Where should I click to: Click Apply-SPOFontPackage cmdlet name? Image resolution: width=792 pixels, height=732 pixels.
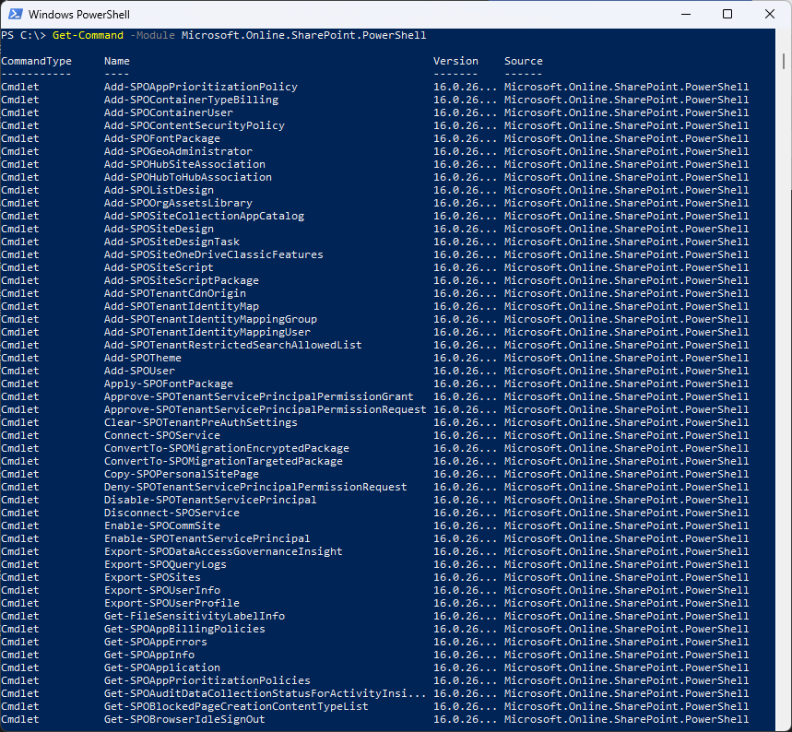click(x=169, y=384)
